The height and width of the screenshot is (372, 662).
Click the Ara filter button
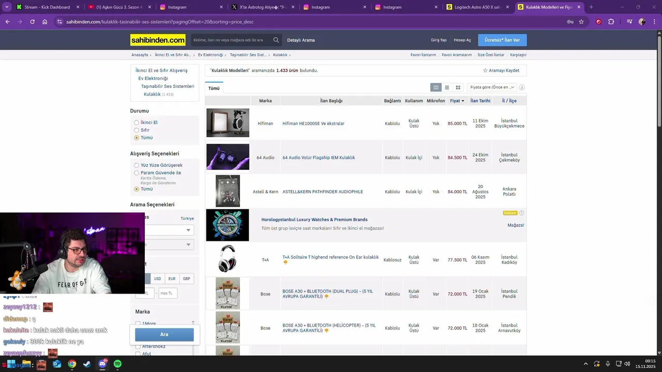(x=164, y=334)
